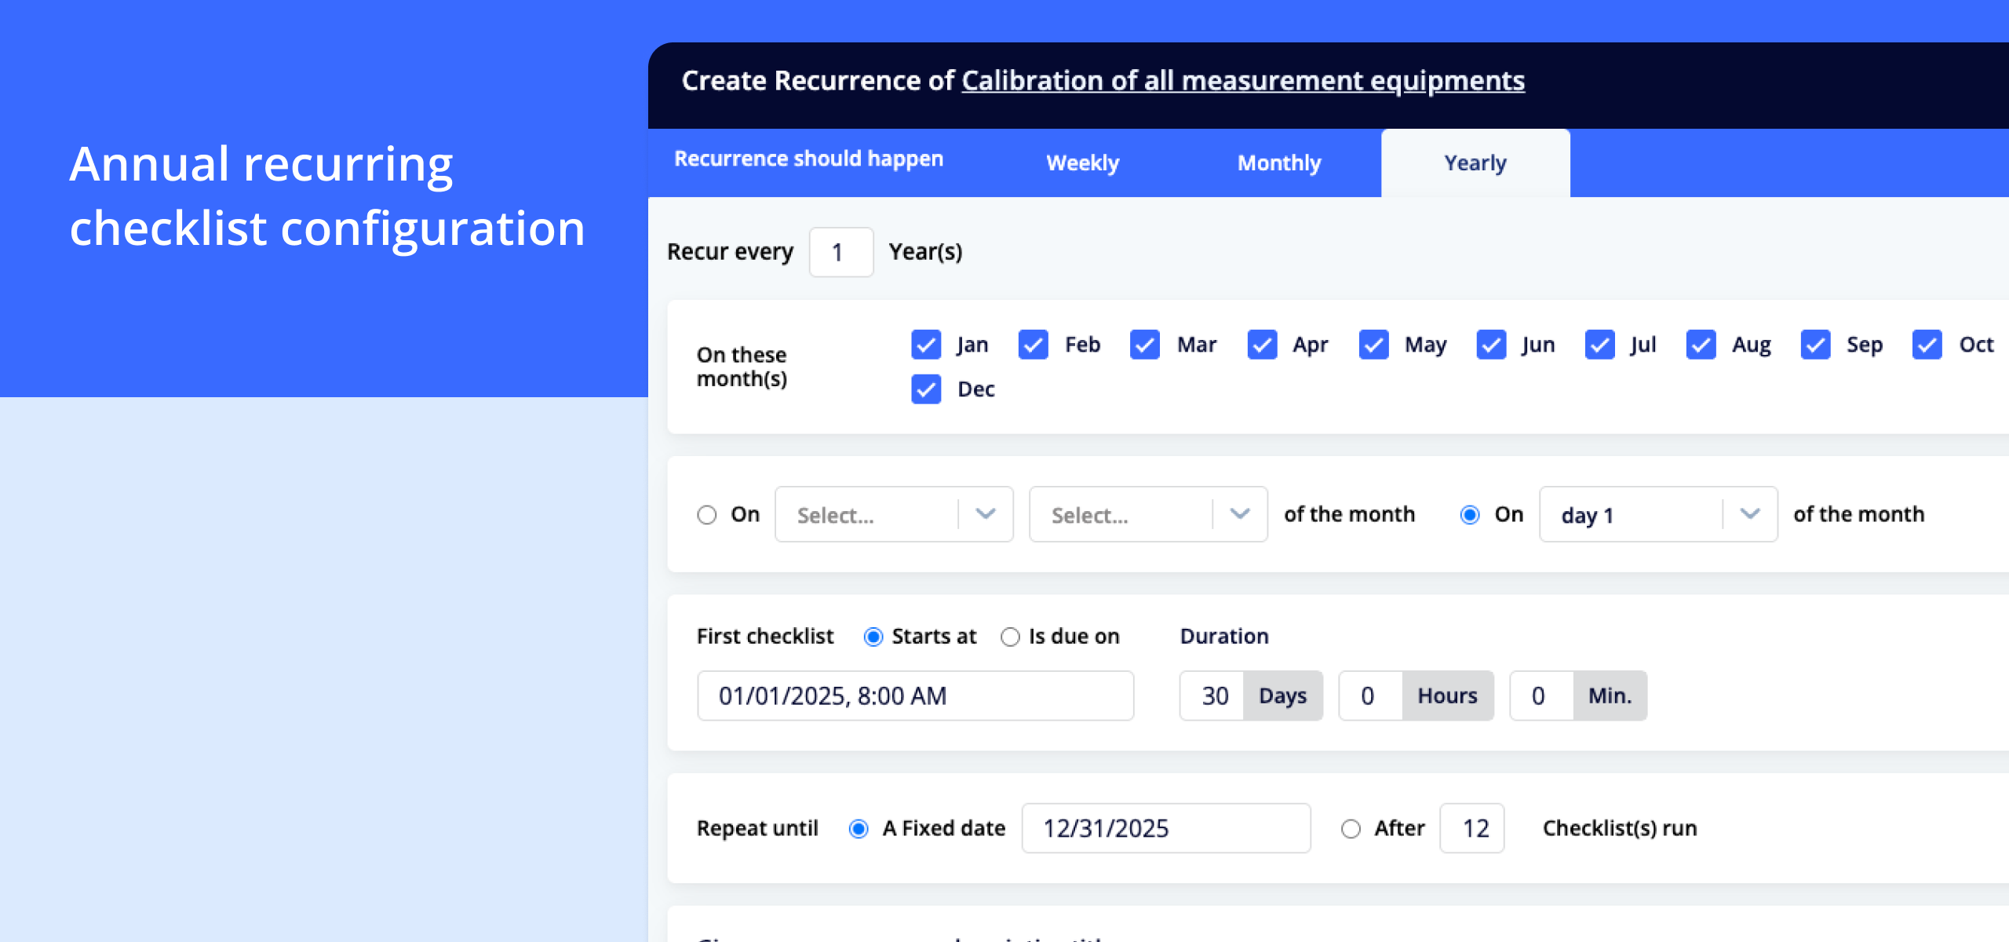
Task: Click the Yearly tab
Action: click(x=1475, y=163)
